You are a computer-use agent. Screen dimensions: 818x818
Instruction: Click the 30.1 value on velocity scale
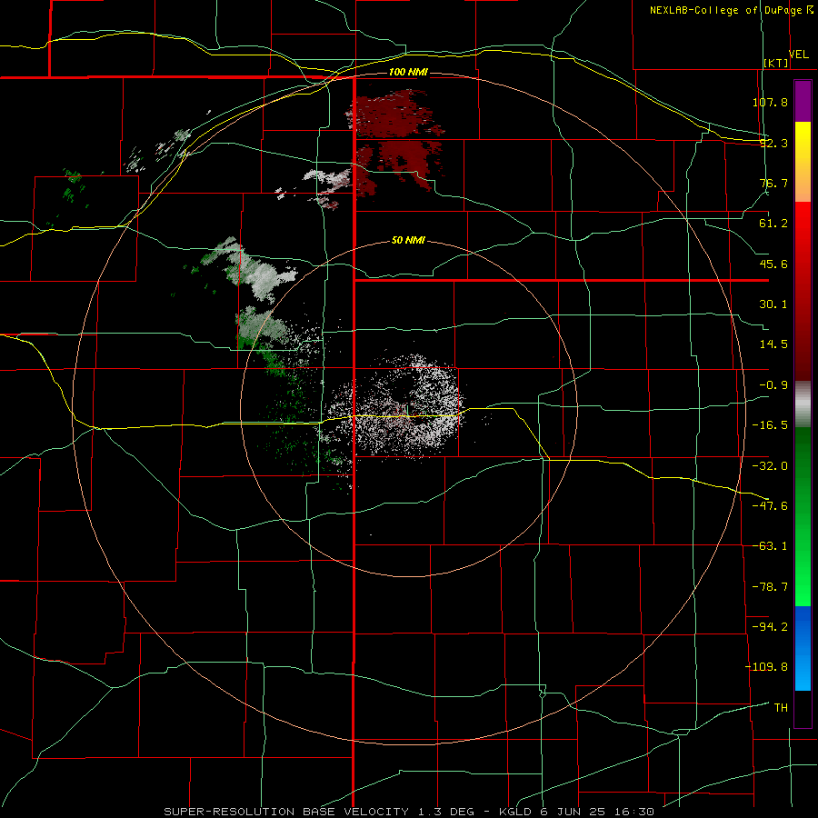pyautogui.click(x=773, y=304)
